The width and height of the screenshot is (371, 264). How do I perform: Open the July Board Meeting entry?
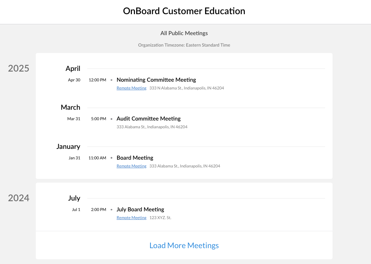(x=140, y=209)
